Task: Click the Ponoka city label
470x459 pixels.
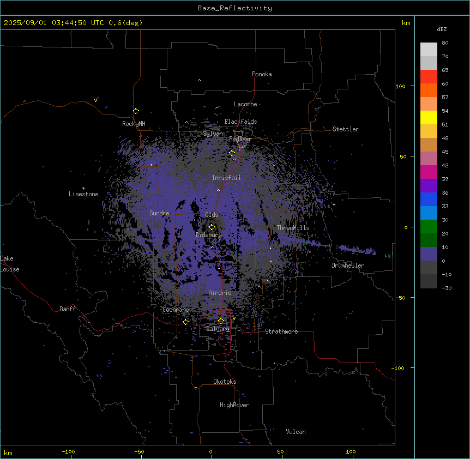Action: pyautogui.click(x=262, y=74)
